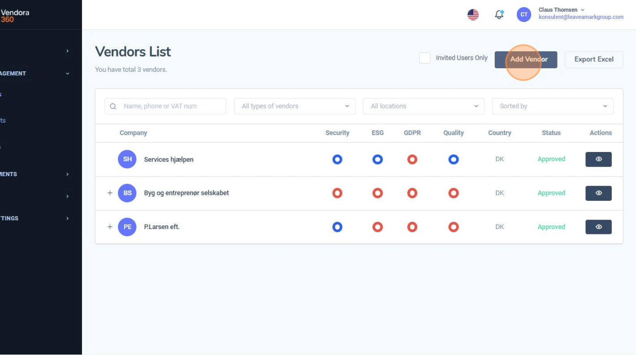Viewport: 636px width, 355px height.
Task: Open P.Larsen eft. using the eye button
Action: point(598,227)
